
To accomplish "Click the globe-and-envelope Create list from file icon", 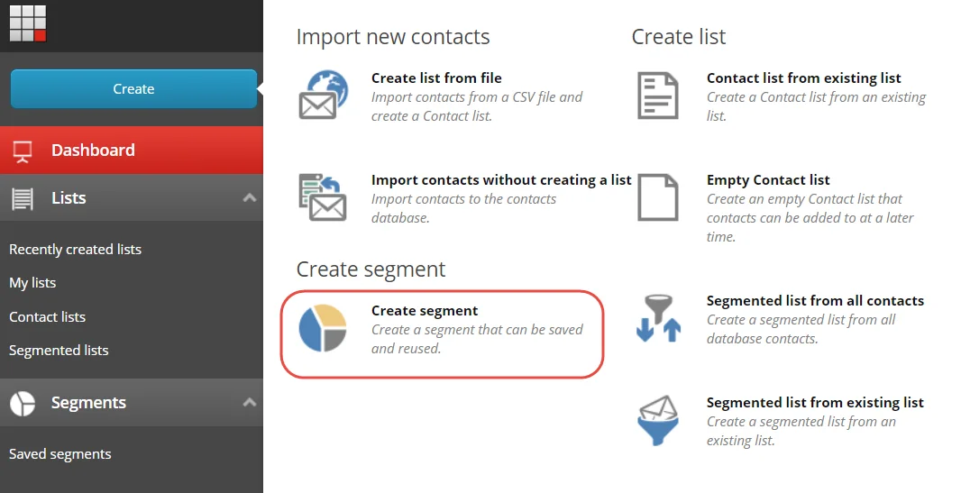I will click(324, 95).
